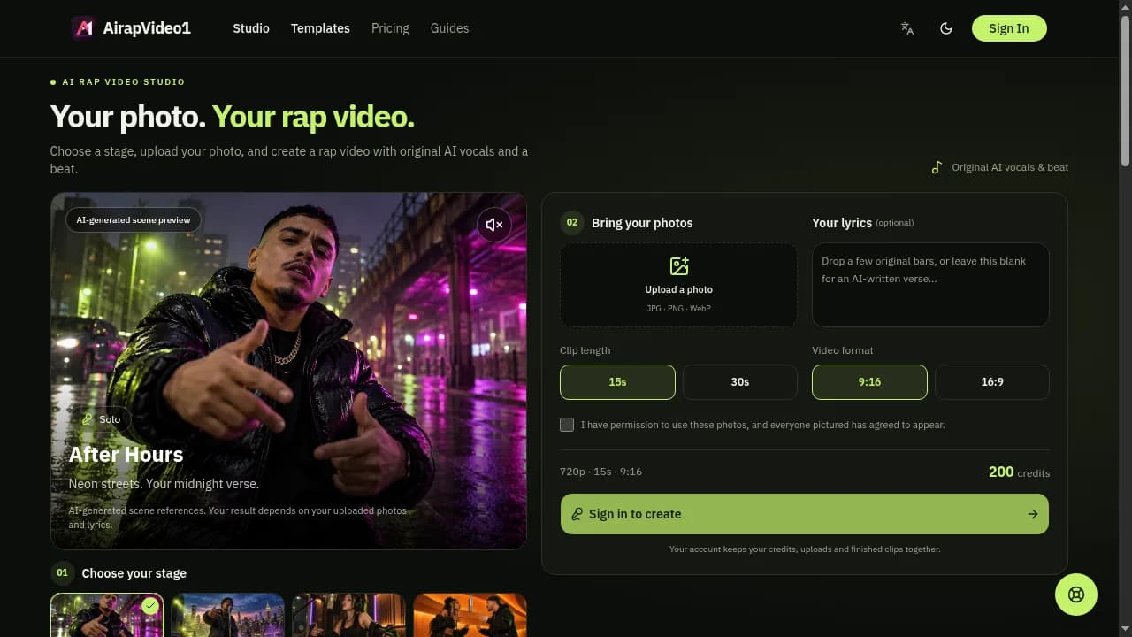This screenshot has height=637, width=1132.
Task: Go to the Templates page
Action: point(320,28)
